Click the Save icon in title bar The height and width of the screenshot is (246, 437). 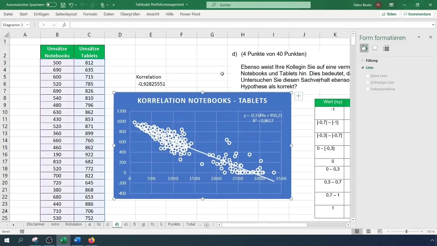pos(63,5)
